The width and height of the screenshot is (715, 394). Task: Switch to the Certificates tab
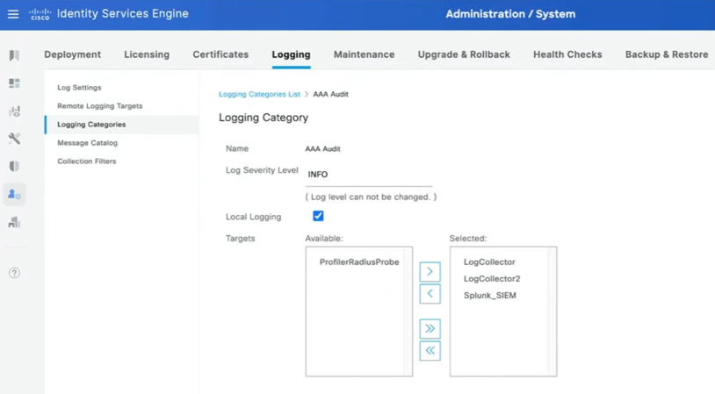click(220, 54)
